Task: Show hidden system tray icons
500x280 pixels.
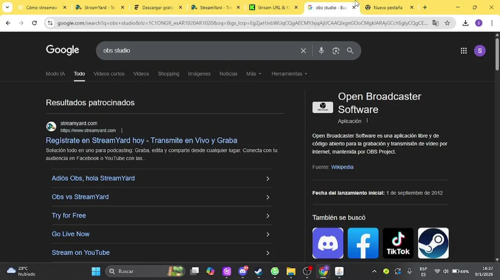Action: tap(374, 271)
